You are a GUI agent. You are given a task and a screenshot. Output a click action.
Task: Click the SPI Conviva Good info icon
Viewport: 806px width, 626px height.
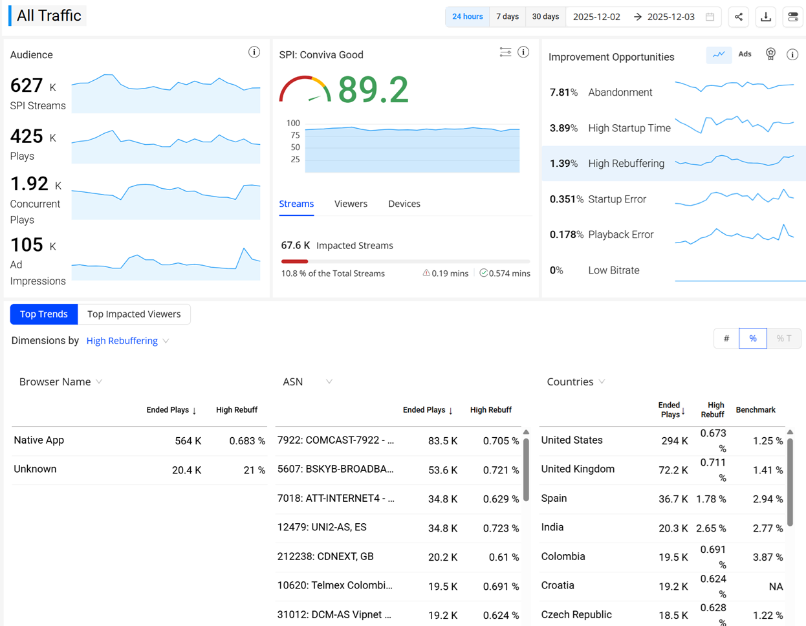[x=523, y=52]
